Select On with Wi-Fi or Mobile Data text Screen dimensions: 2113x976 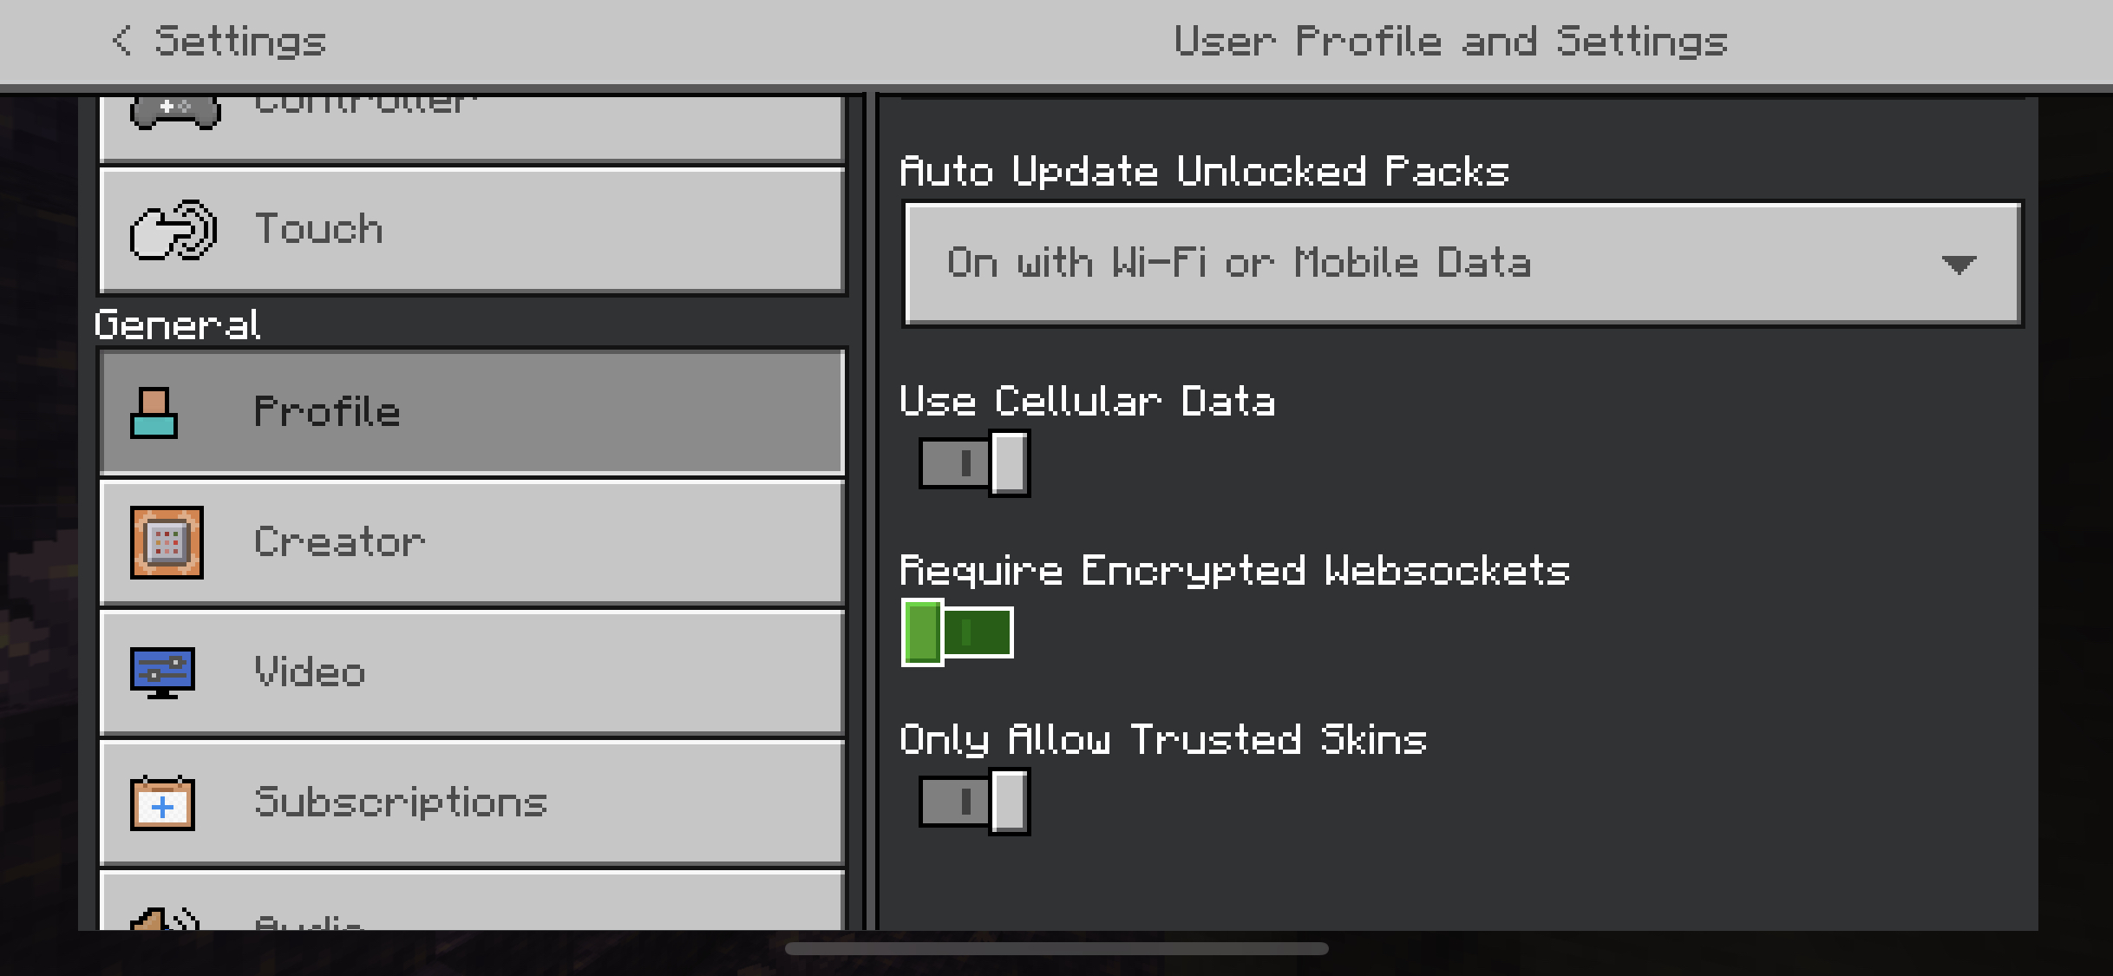[x=1239, y=263]
